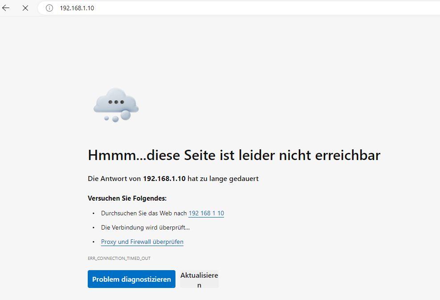Click the 'Die Verbindung wird überprüft...' item

[145, 228]
